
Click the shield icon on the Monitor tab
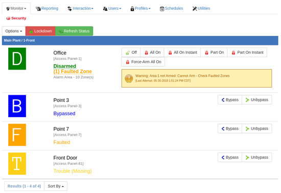coord(8,9)
